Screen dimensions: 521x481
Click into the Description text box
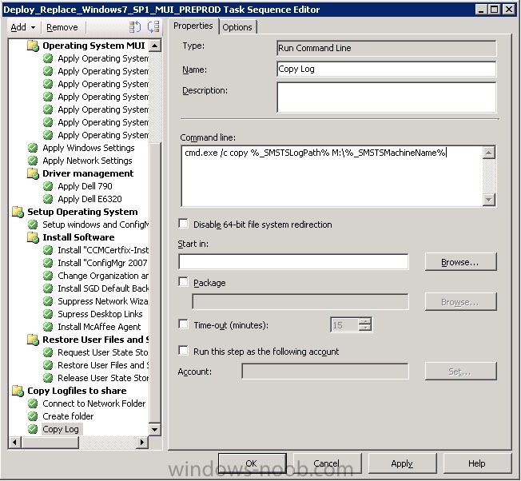tap(386, 97)
